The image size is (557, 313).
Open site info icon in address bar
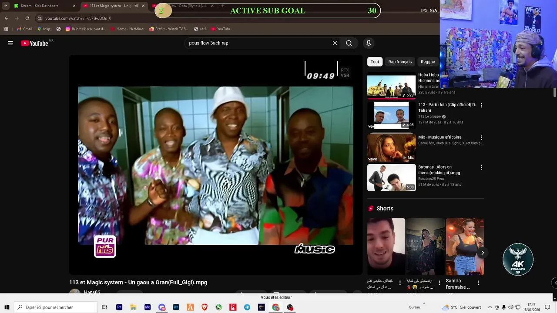pos(40,18)
